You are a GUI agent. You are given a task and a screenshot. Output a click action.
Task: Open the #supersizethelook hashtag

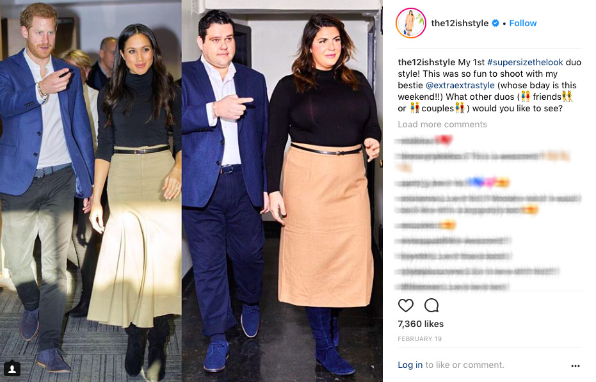point(525,62)
